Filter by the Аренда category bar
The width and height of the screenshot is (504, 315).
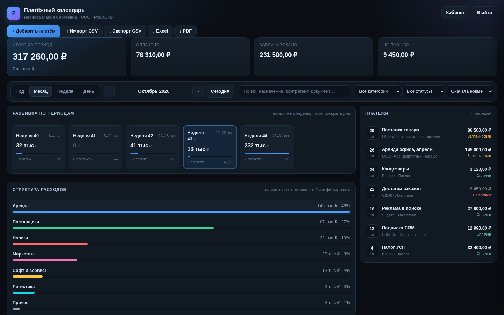[x=181, y=208]
